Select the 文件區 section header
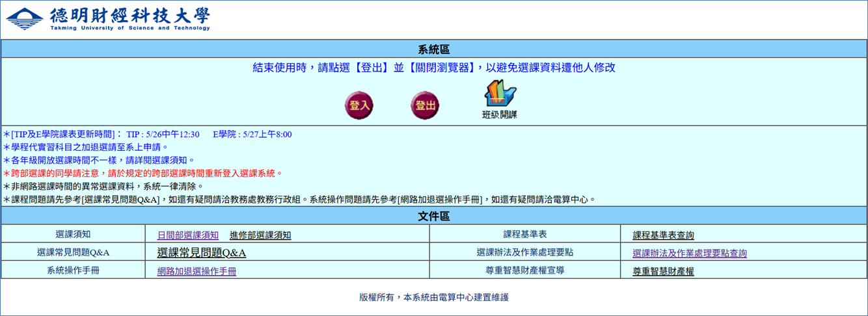This screenshot has width=868, height=316. click(433, 216)
